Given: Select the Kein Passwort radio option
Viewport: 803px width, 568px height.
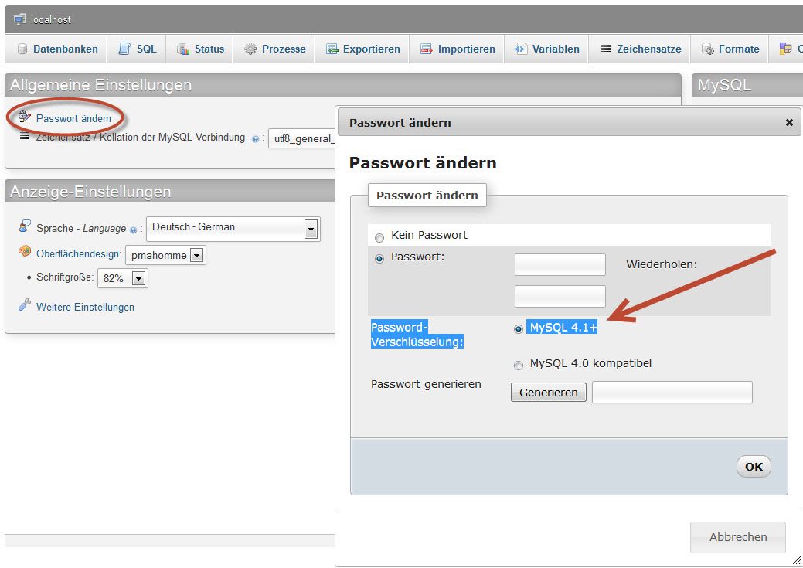Looking at the screenshot, I should pos(379,238).
